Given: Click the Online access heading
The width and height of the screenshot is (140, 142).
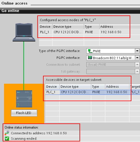Looking at the screenshot, I should pyautogui.click(x=14, y=3).
